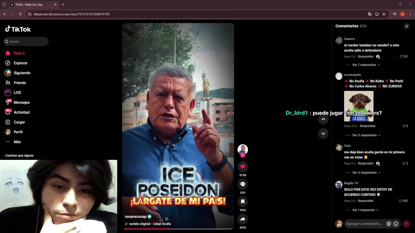This screenshot has width=415, height=233.
Task: Bookmark page with star icon
Action: point(384,14)
